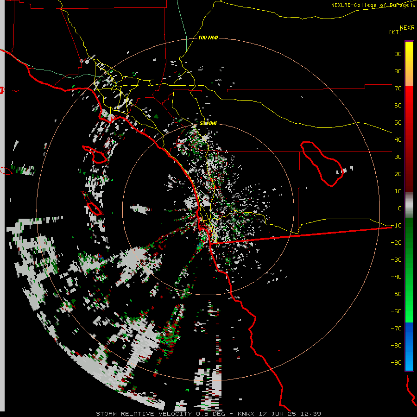The image size is (417, 417).
Task: Click the NEXR label above the scale
Action: 407,28
